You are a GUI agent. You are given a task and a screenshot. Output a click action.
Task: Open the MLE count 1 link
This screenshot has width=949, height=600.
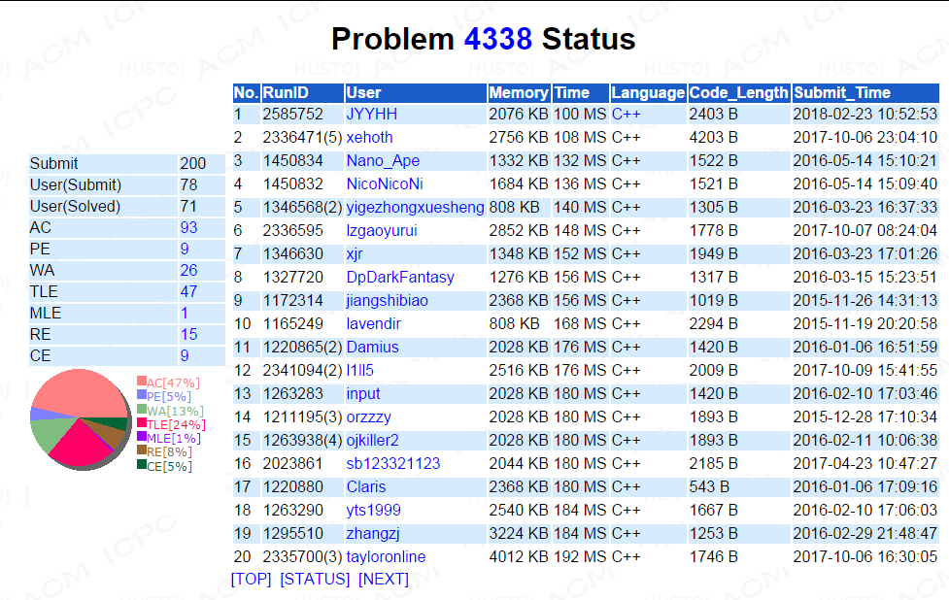click(184, 313)
